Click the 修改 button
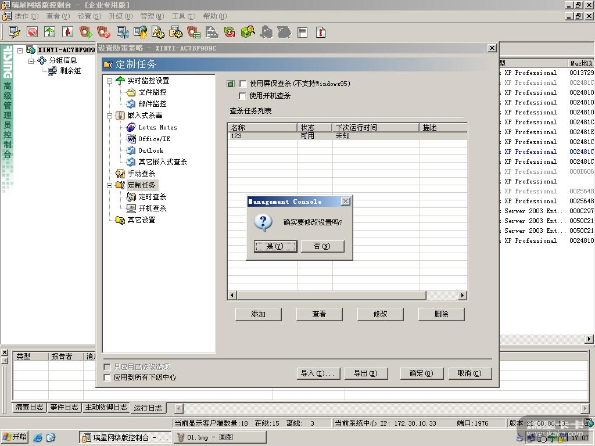The image size is (595, 446). click(380, 314)
